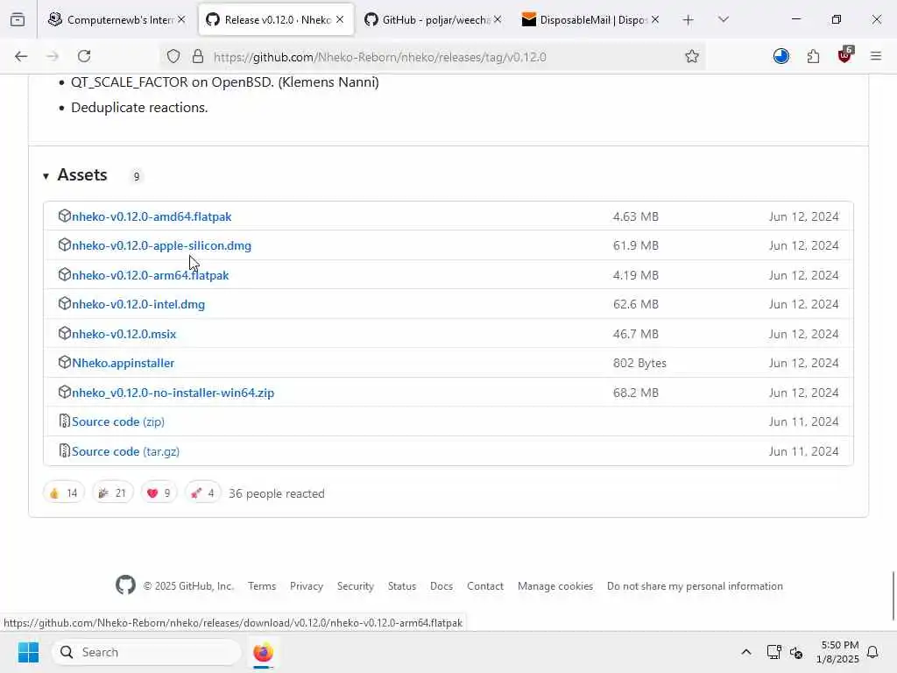This screenshot has height=673, width=897.
Task: Click the package icon beside nheko-v0.12.0-amd64.flatpak
Action: click(65, 216)
